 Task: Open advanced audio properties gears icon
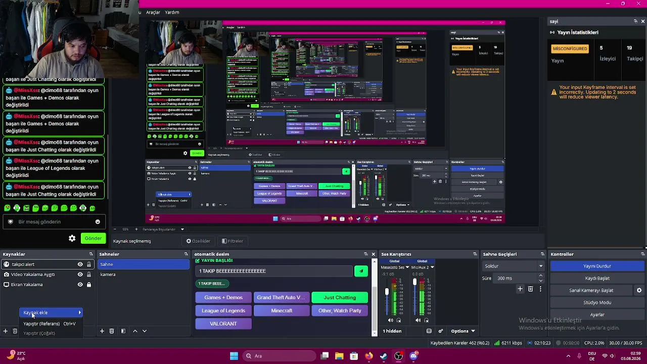[x=441, y=331]
